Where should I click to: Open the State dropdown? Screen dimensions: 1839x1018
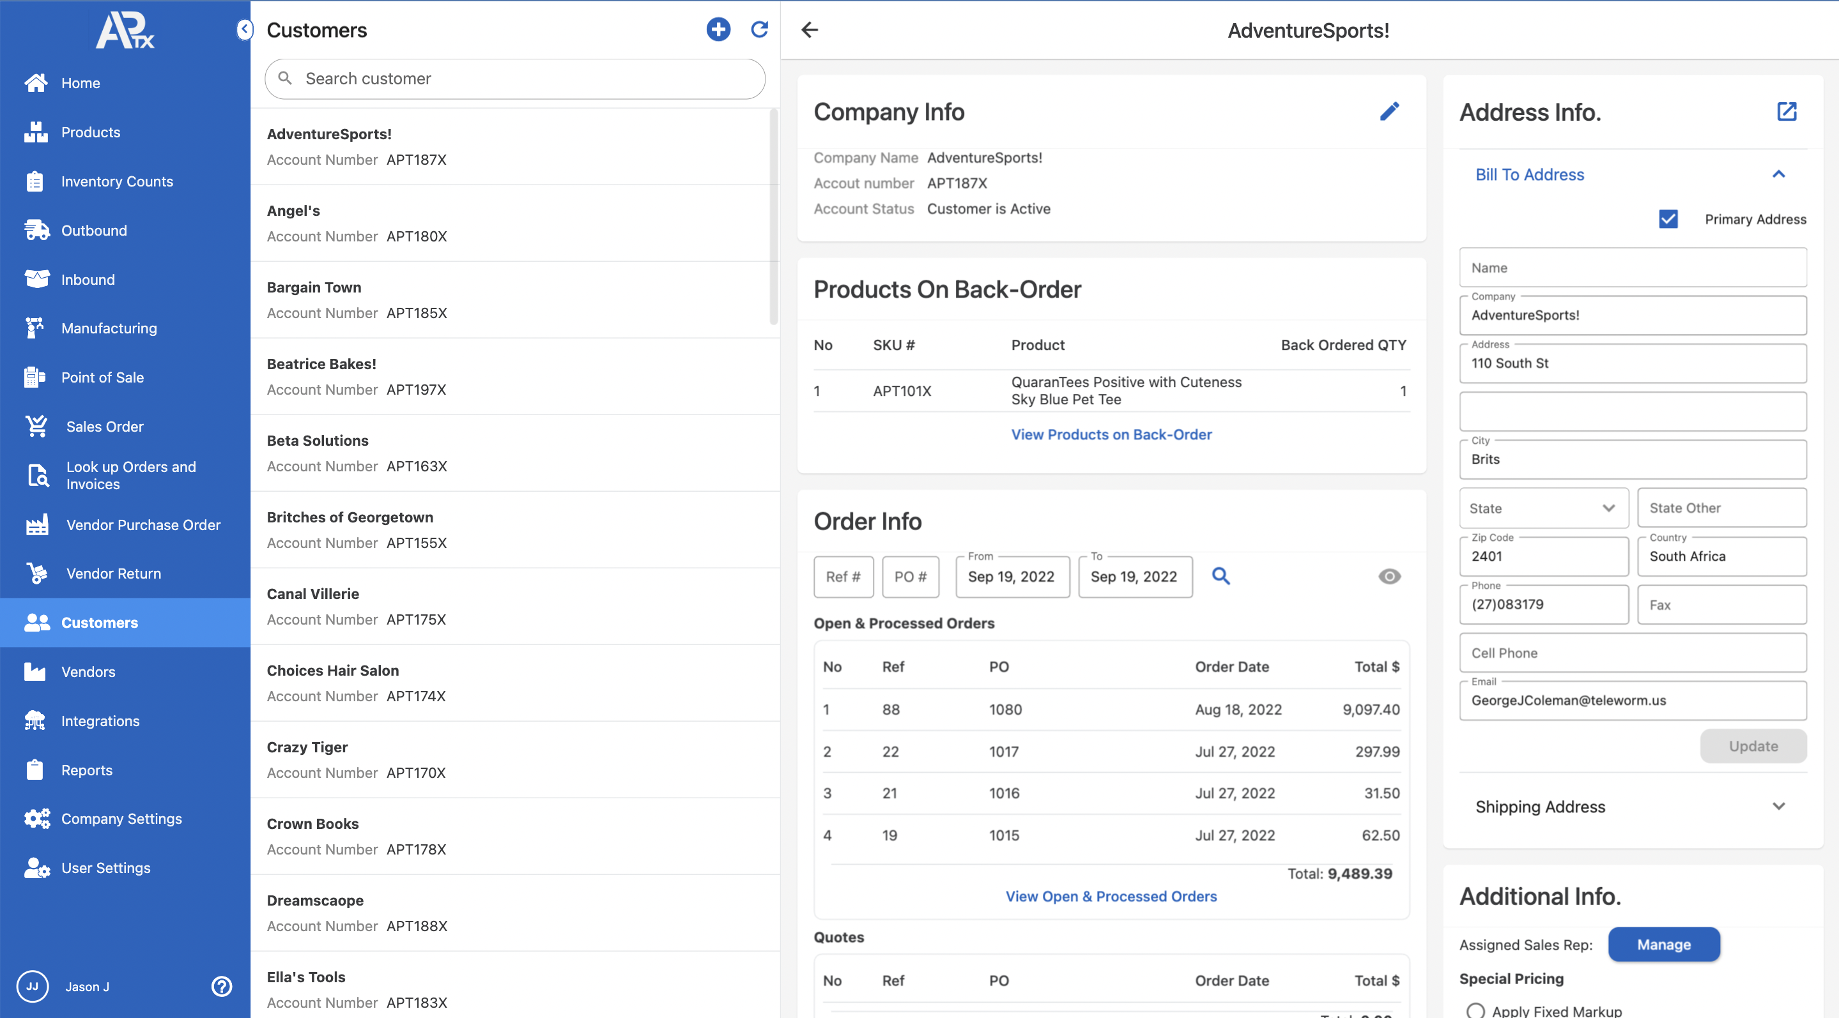[x=1543, y=508]
